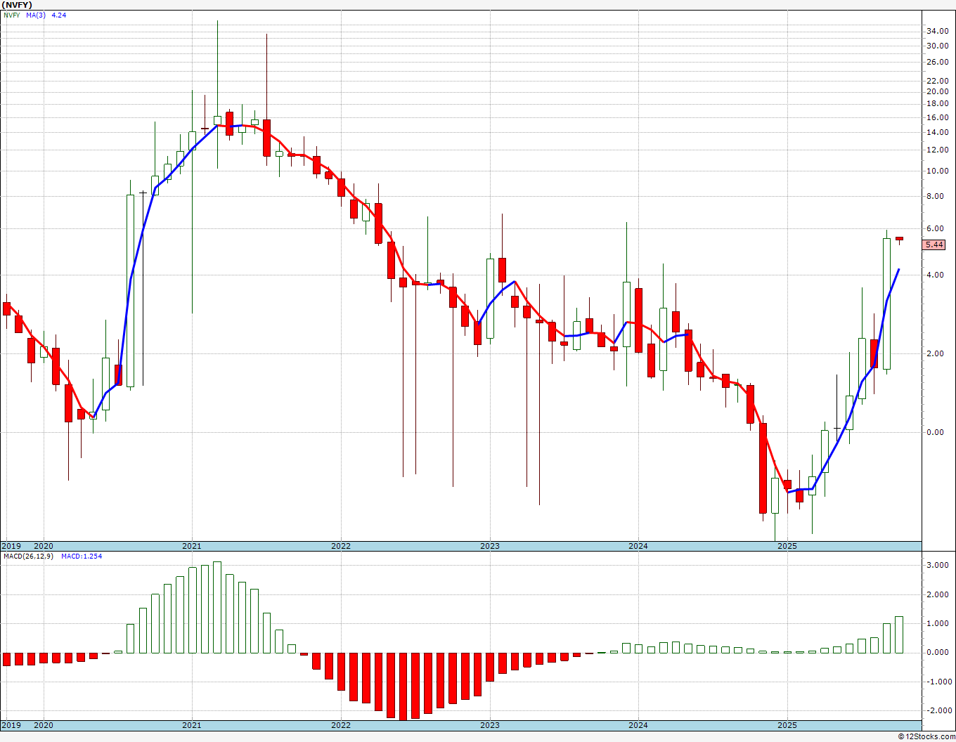Click the 4.24 moving average value
This screenshot has width=956, height=742.
[59, 15]
